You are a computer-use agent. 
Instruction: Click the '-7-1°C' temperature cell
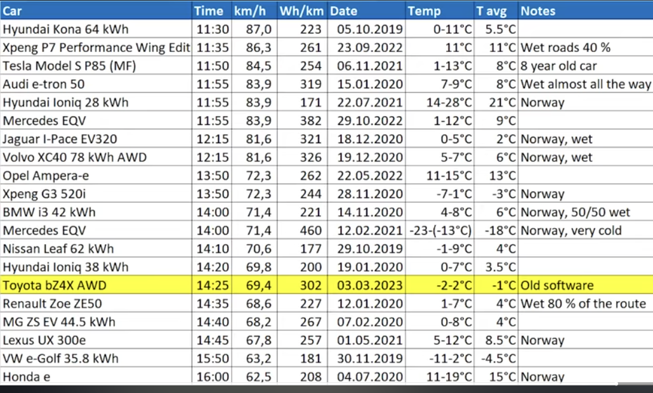[440, 194]
